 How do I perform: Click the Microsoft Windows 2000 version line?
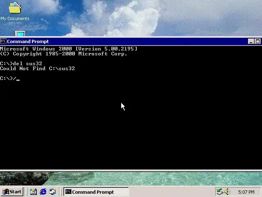pyautogui.click(x=69, y=49)
